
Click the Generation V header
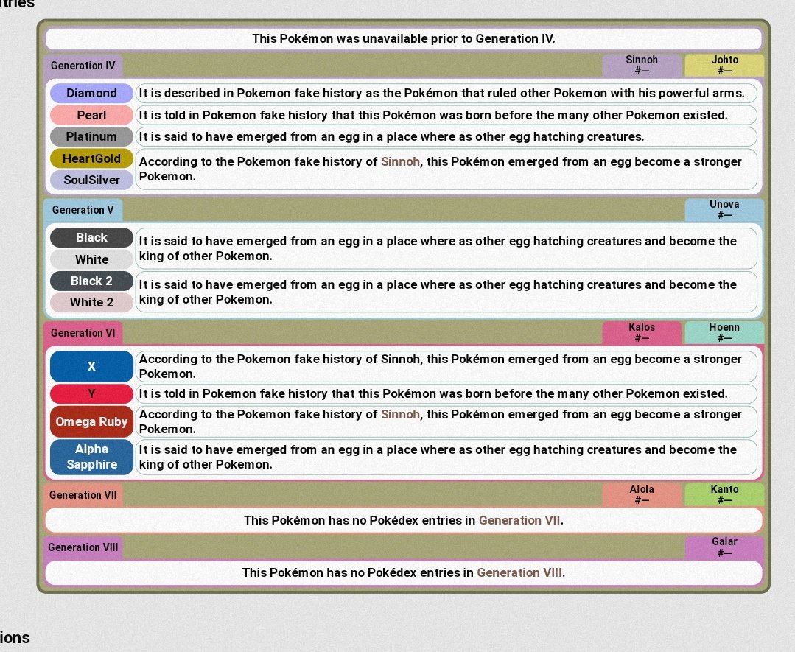pos(83,210)
